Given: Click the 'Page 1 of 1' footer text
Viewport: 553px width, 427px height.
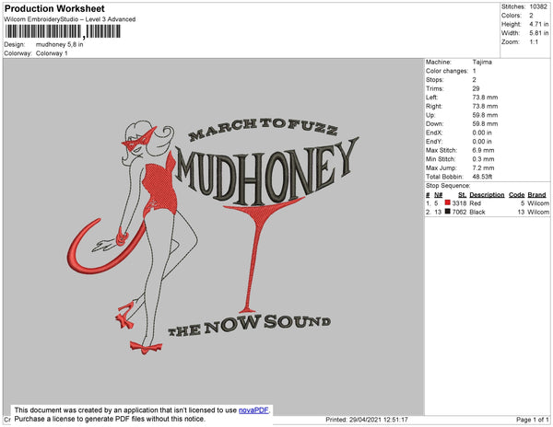Looking at the screenshot, I should coord(532,420).
